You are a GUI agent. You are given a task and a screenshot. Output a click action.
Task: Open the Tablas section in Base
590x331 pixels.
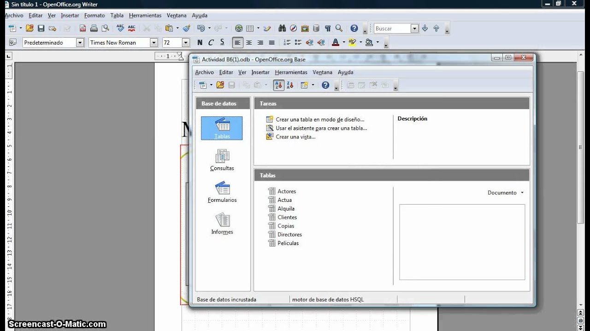click(x=222, y=128)
